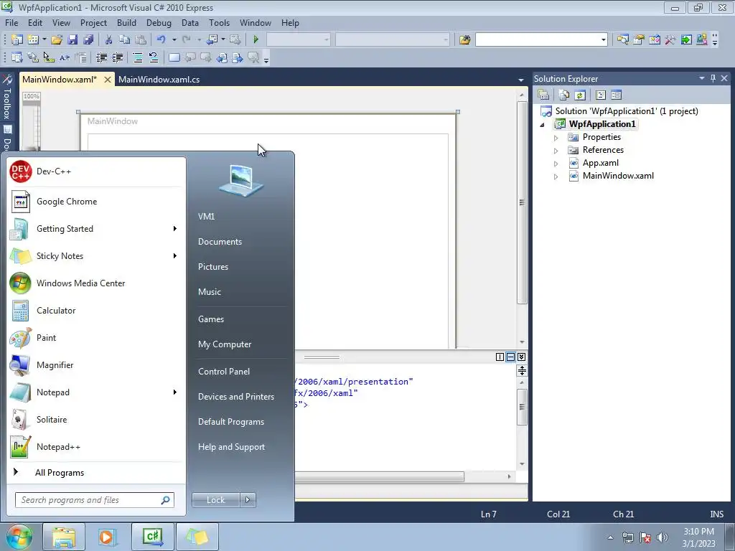Click the Search programs and files box
Viewport: 735px width, 551px height.
click(x=95, y=500)
